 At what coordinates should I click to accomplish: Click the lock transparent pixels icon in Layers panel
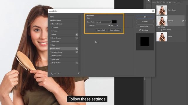158,2
